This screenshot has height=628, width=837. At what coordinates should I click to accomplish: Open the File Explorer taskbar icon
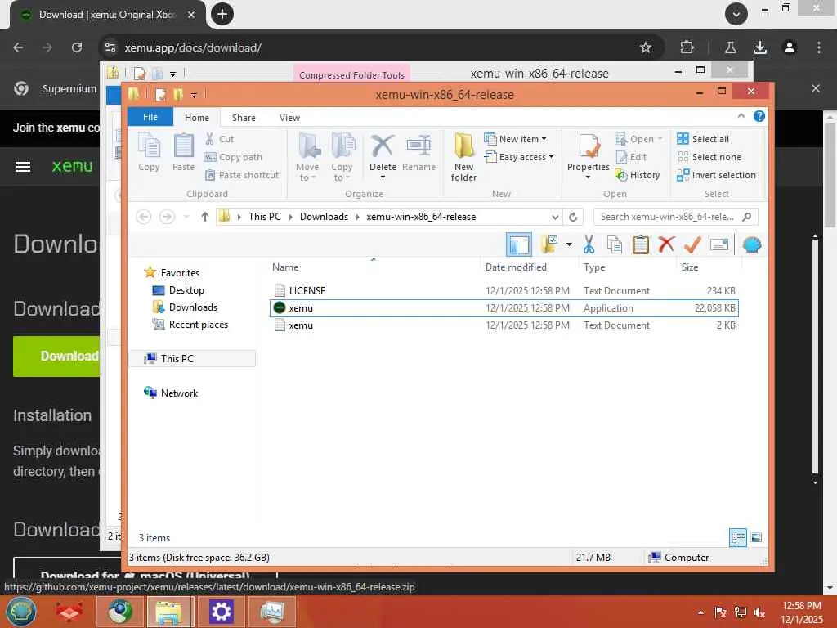[x=168, y=612]
